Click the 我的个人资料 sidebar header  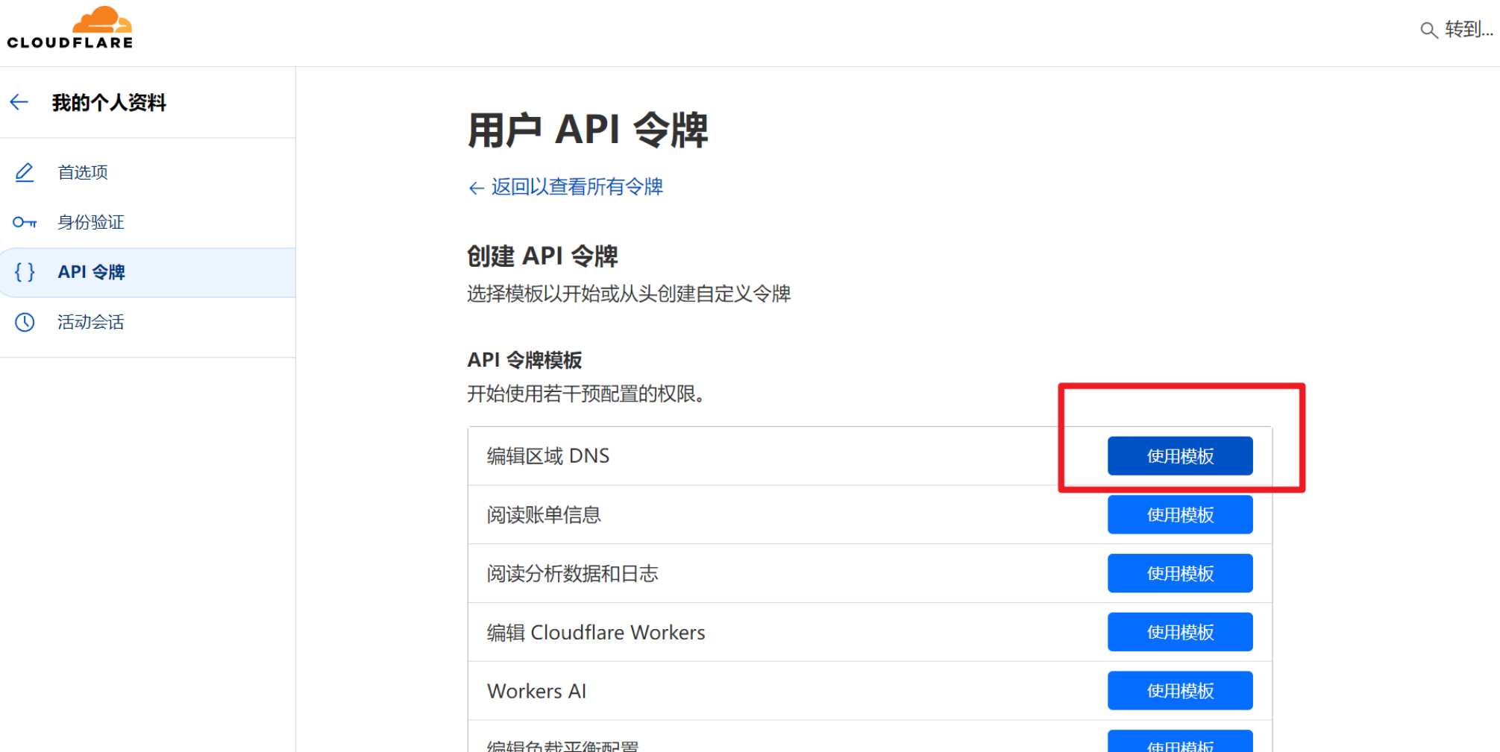pos(109,102)
